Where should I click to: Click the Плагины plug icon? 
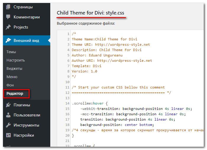8,105
